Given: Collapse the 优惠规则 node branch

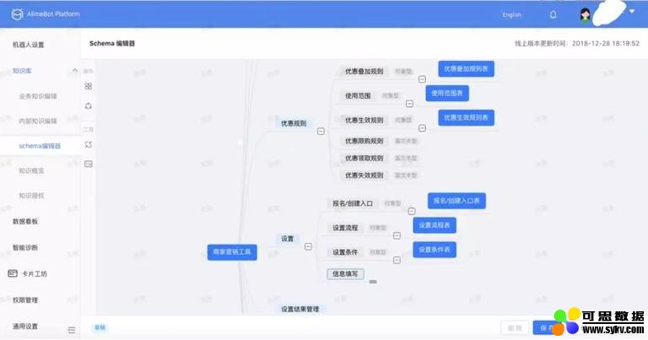Looking at the screenshot, I should pos(321,131).
